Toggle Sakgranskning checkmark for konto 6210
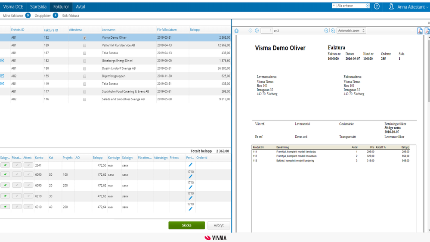 coord(5,196)
